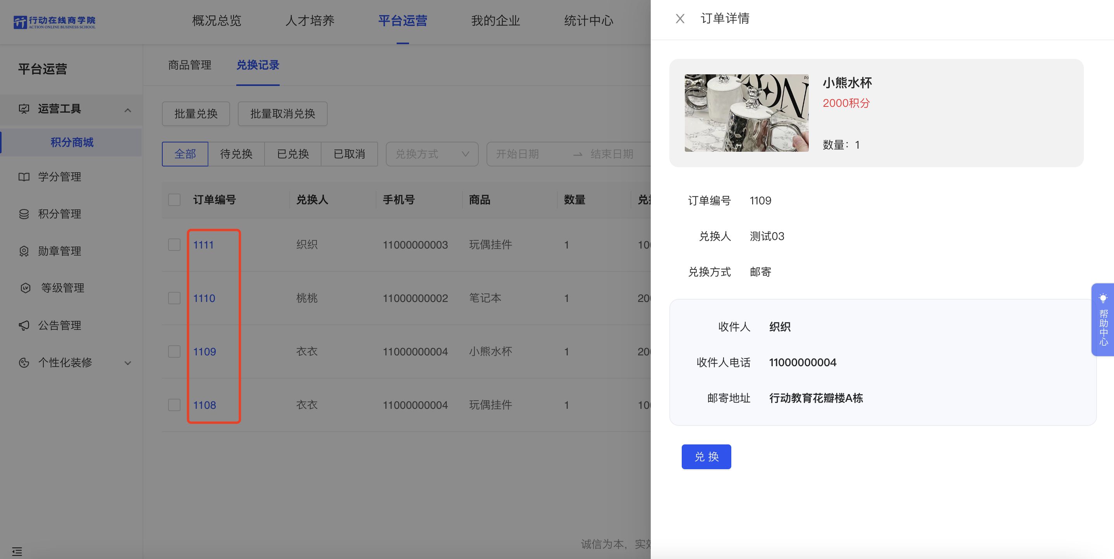Image resolution: width=1114 pixels, height=559 pixels.
Task: Click the 勋章管理 medal icon
Action: (x=24, y=251)
